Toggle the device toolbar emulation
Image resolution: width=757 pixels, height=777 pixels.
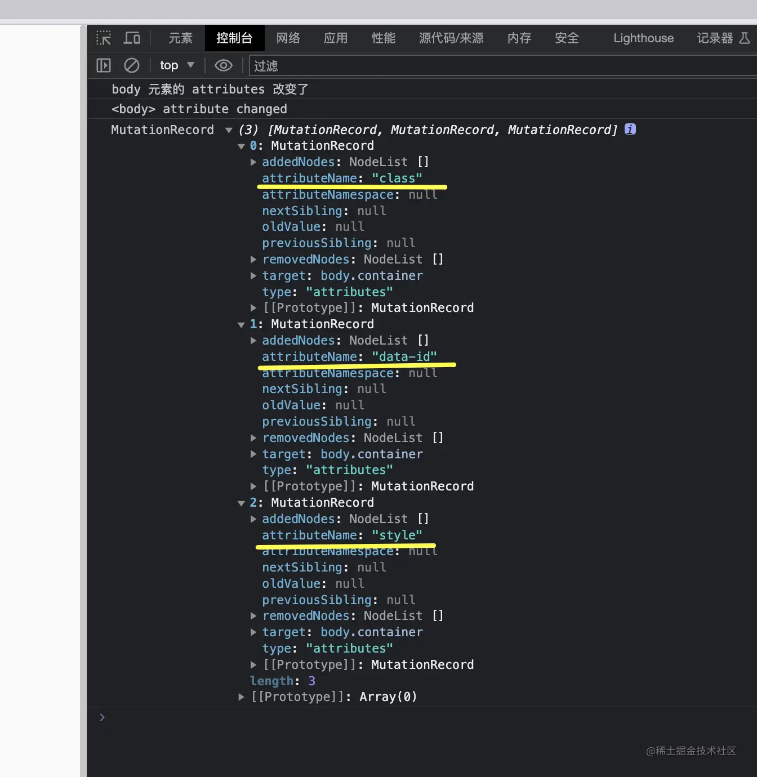[132, 38]
